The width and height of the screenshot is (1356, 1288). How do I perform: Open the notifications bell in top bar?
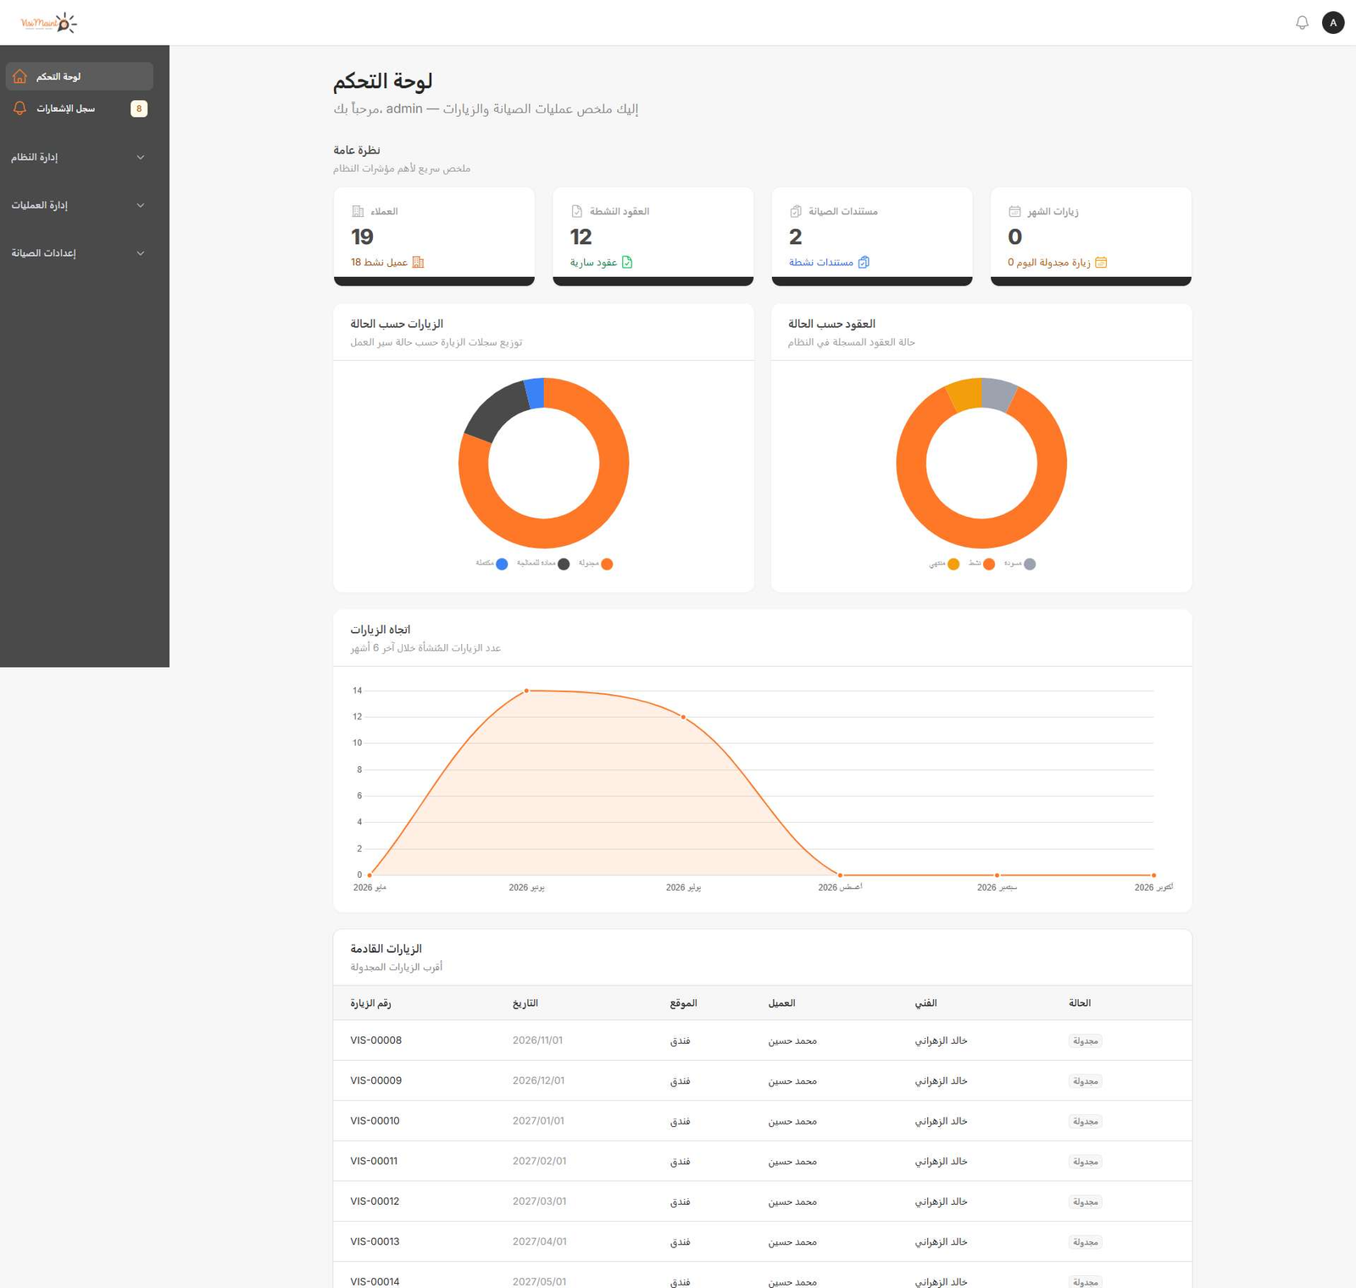coord(1302,23)
